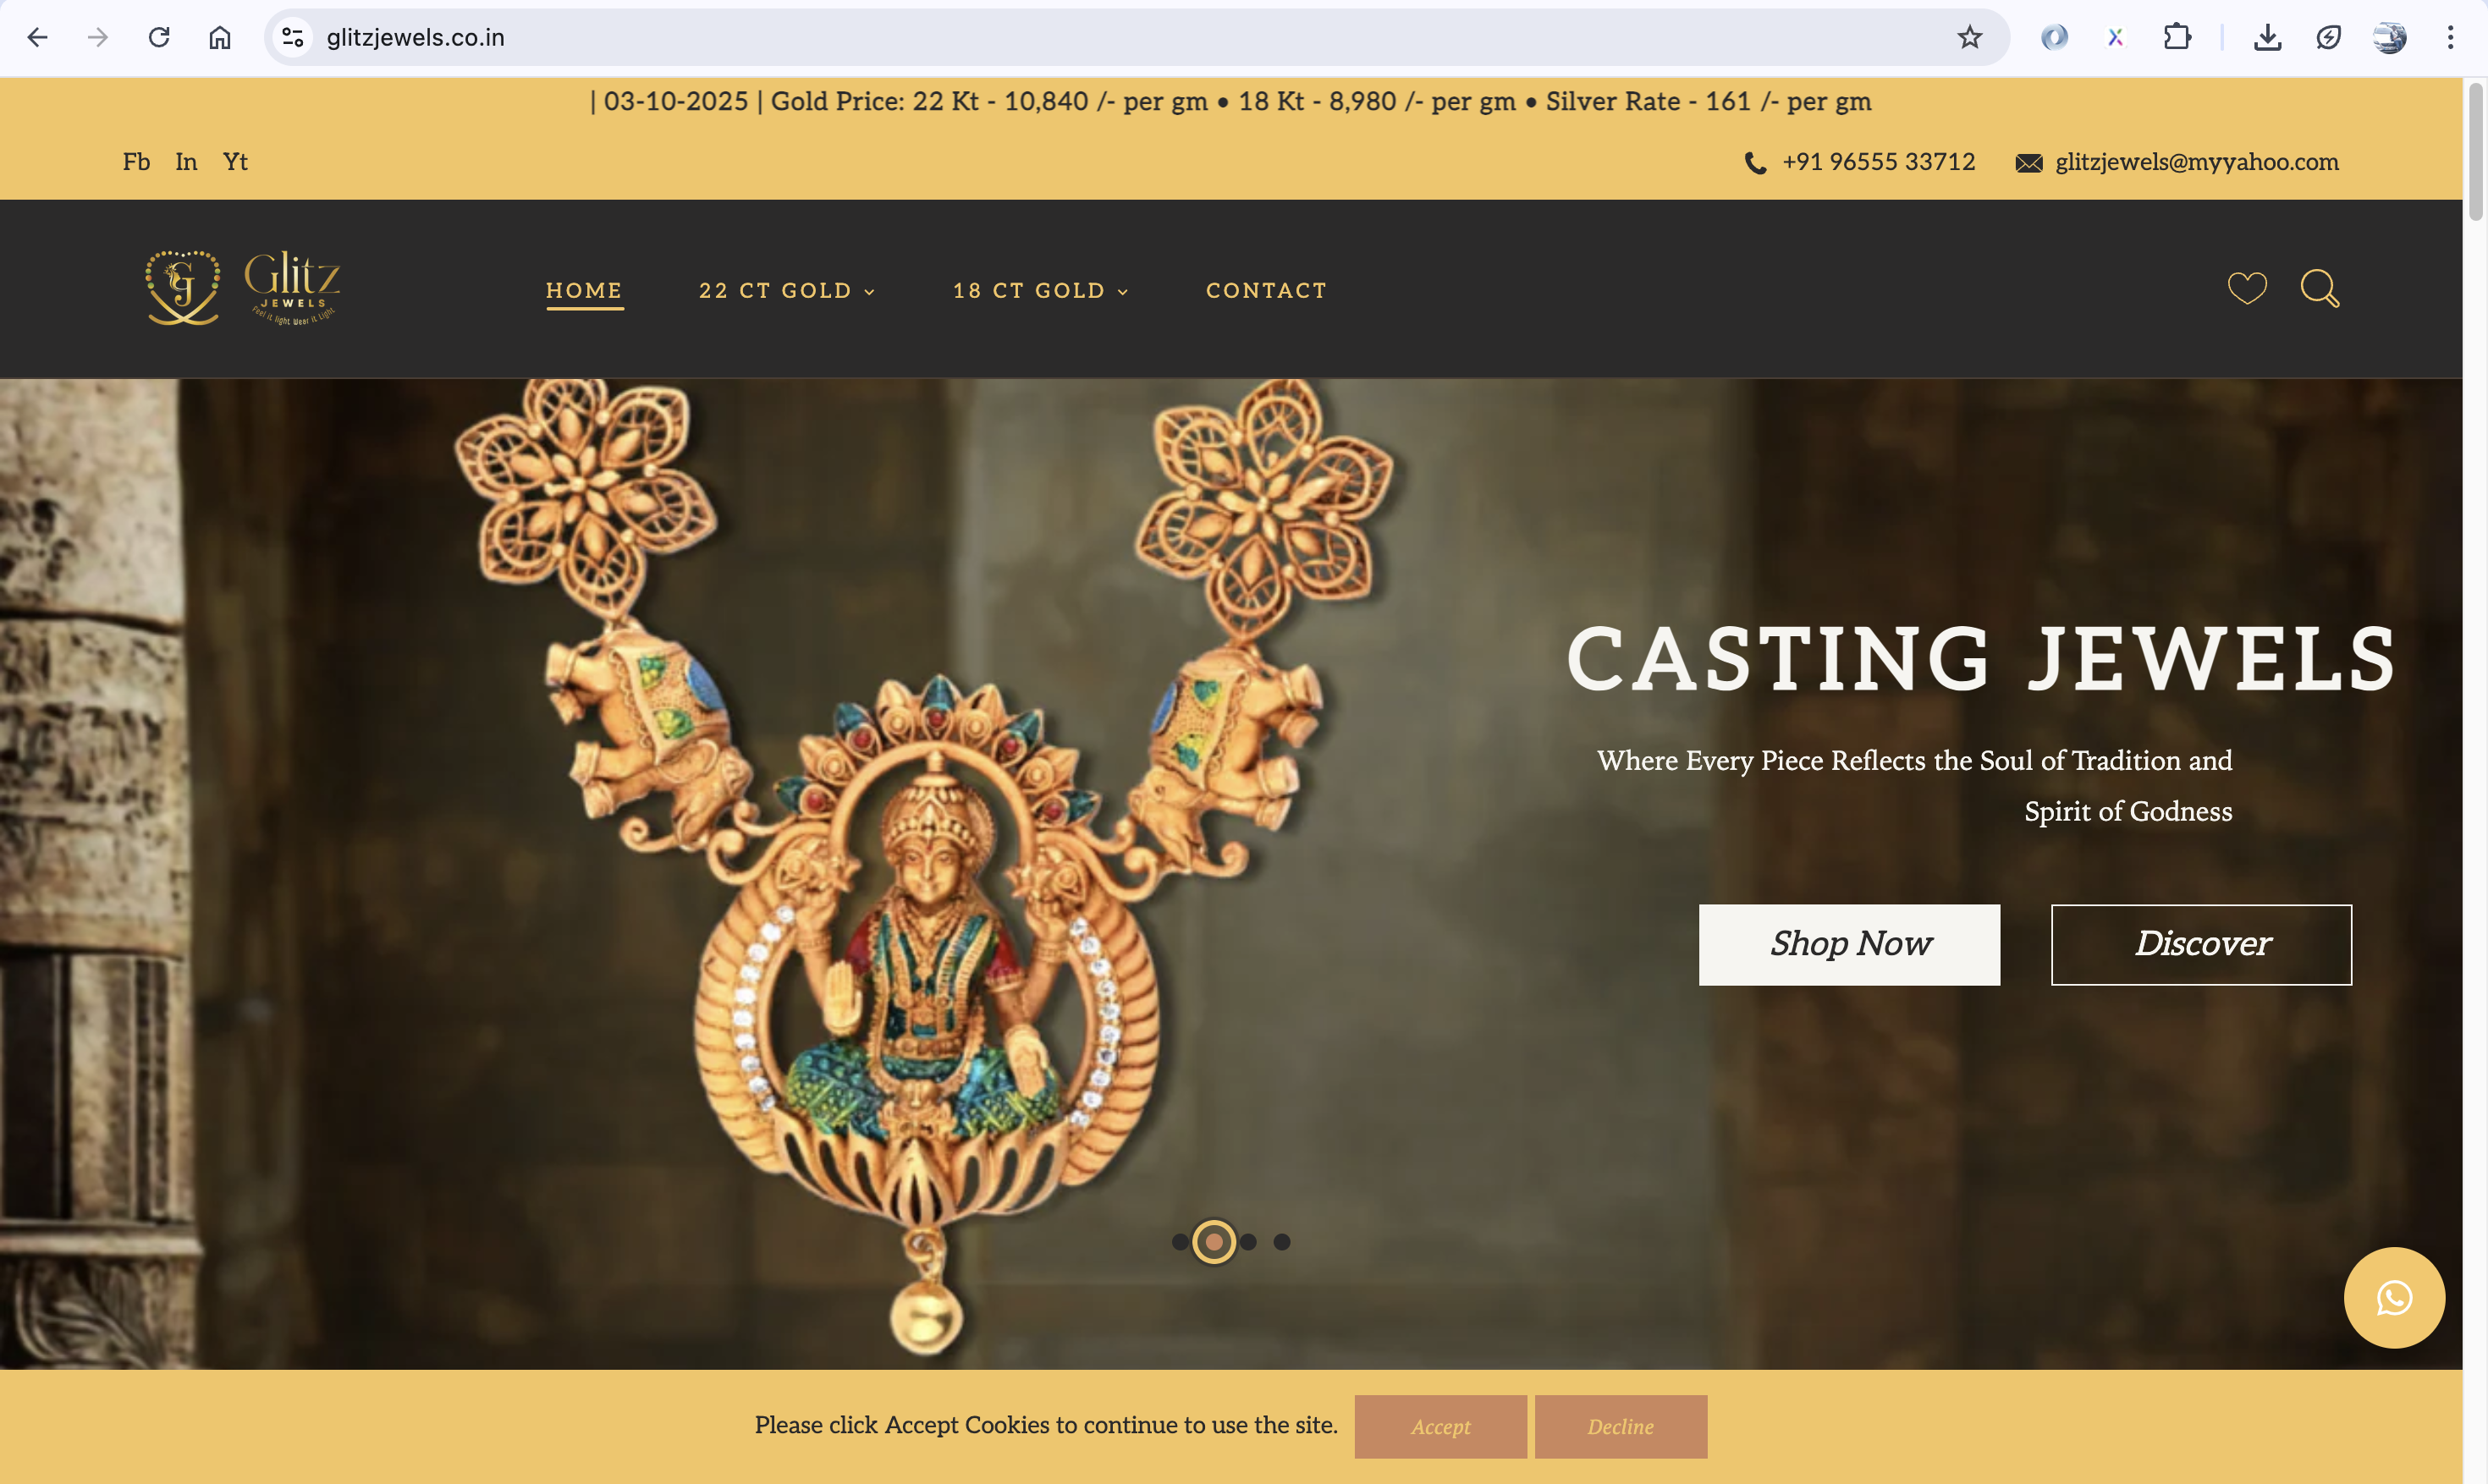The image size is (2488, 1484).
Task: Select the third carousel slide dot
Action: tap(1248, 1242)
